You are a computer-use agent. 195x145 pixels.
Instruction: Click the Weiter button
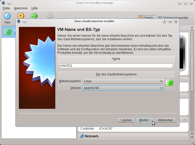point(145,120)
